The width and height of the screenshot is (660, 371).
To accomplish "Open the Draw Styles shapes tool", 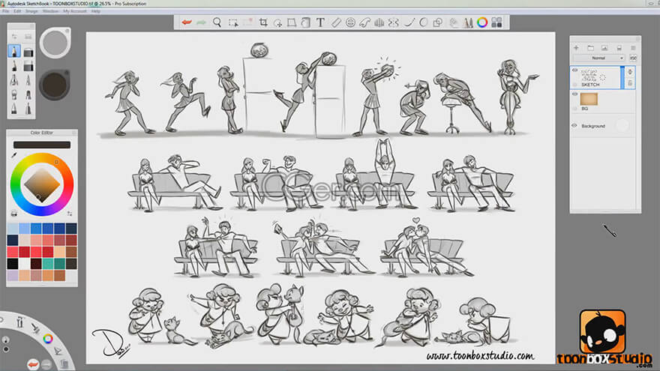I will [438, 22].
